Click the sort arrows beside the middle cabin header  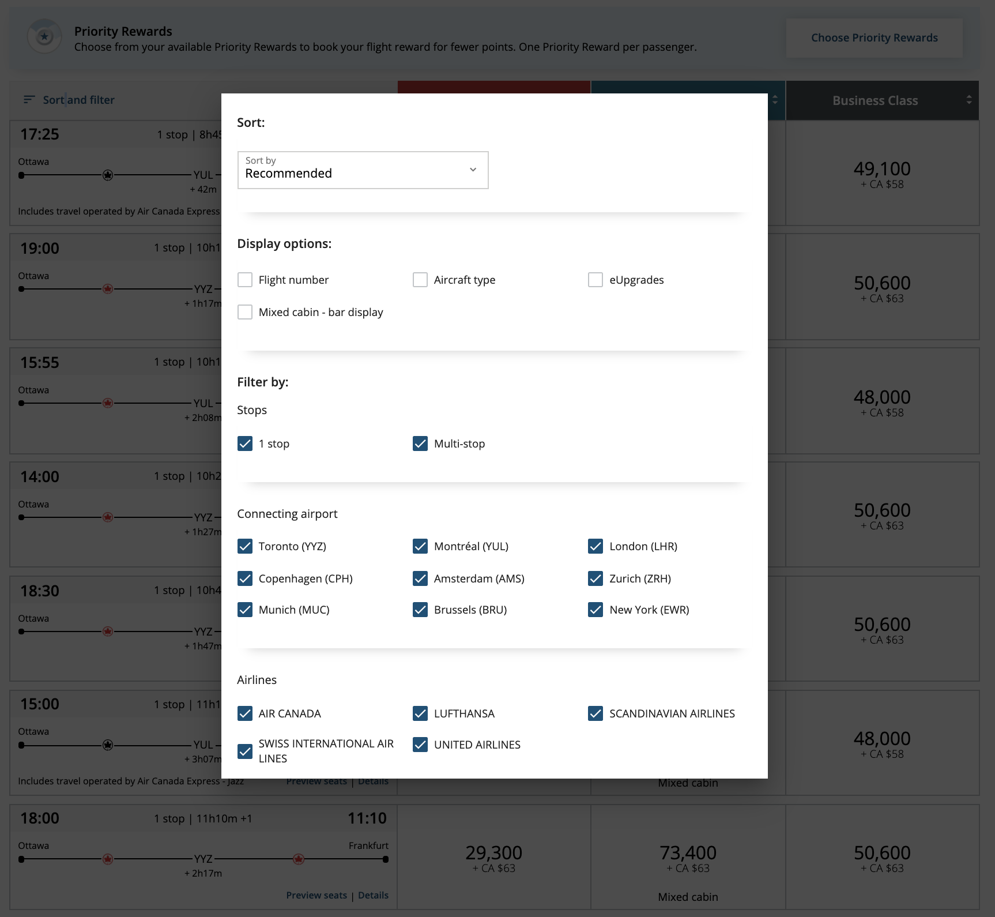(x=775, y=100)
